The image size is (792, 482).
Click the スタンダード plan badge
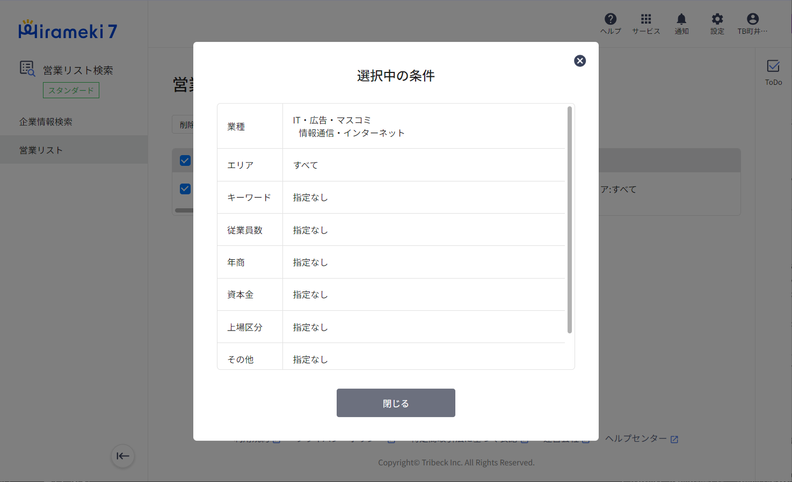coord(71,90)
